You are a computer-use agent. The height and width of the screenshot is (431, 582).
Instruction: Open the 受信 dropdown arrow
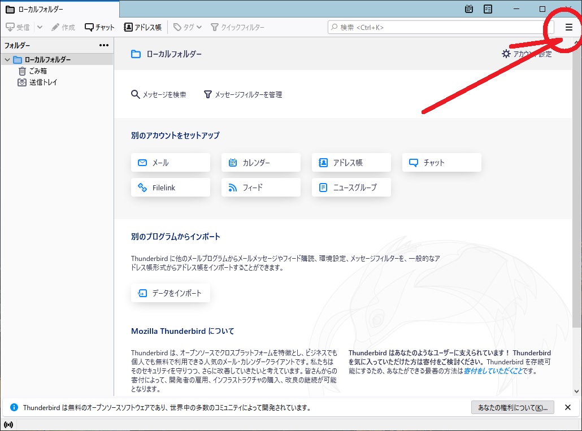(40, 27)
